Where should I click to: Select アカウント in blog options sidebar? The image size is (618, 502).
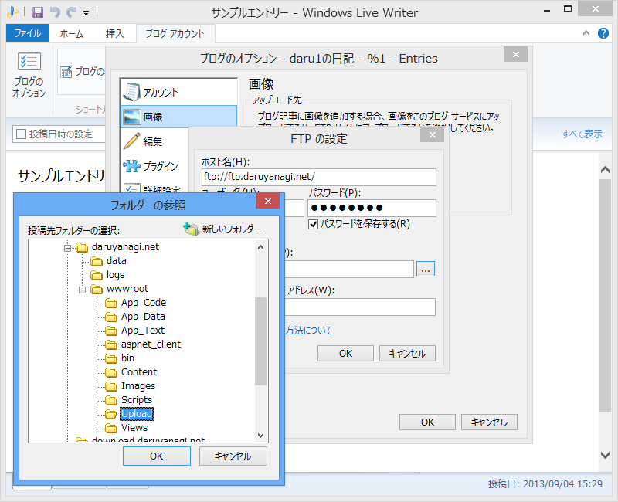pos(178,92)
